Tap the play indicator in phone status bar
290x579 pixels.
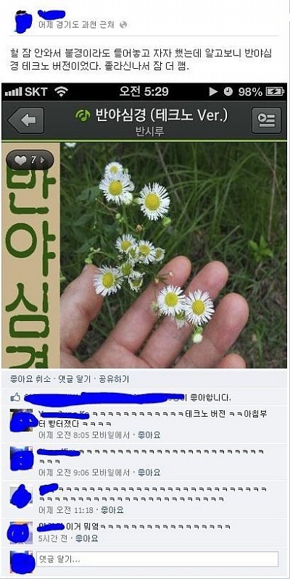tap(213, 91)
